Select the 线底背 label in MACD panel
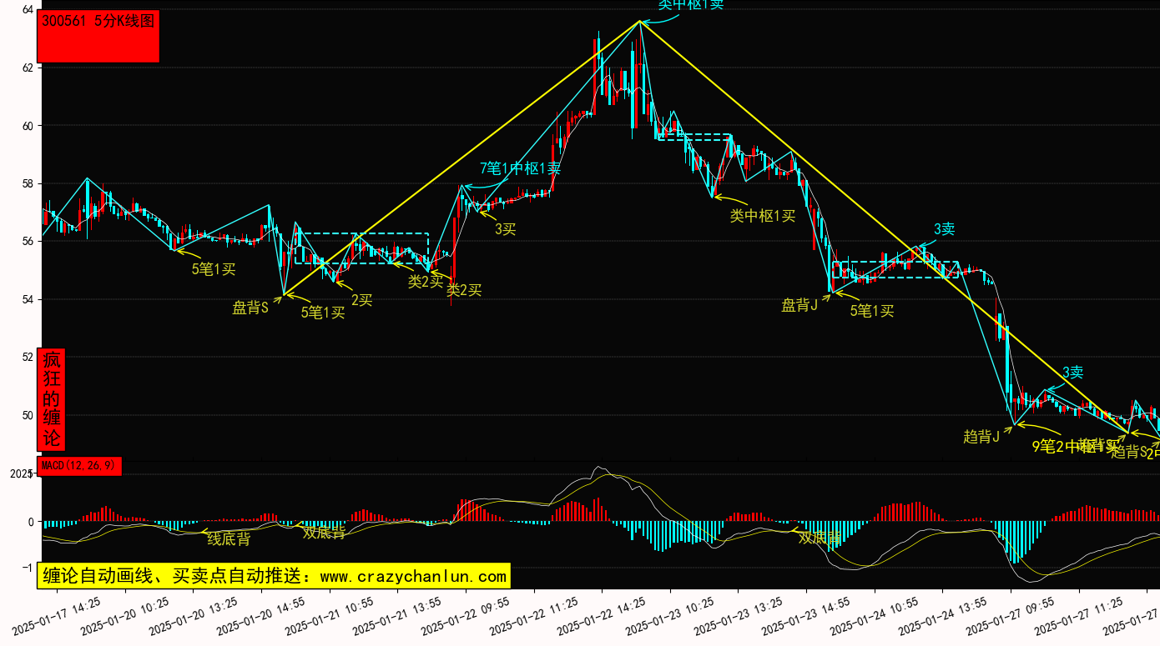 229,538
